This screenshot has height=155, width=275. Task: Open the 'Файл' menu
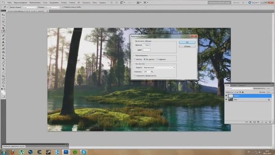[x=9, y=3]
